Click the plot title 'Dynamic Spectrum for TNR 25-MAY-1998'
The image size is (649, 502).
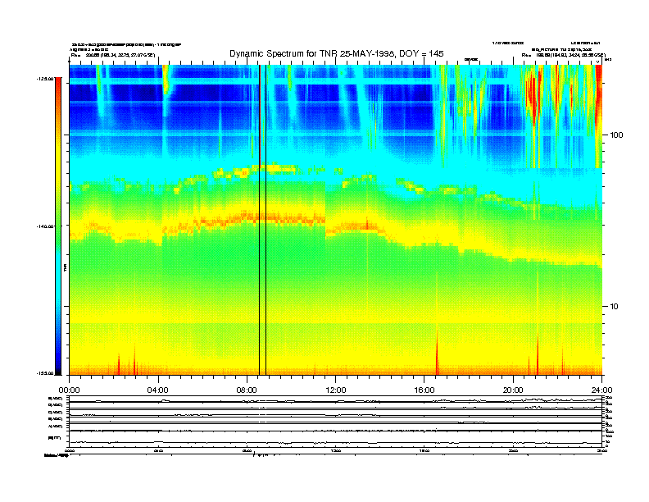coord(337,53)
